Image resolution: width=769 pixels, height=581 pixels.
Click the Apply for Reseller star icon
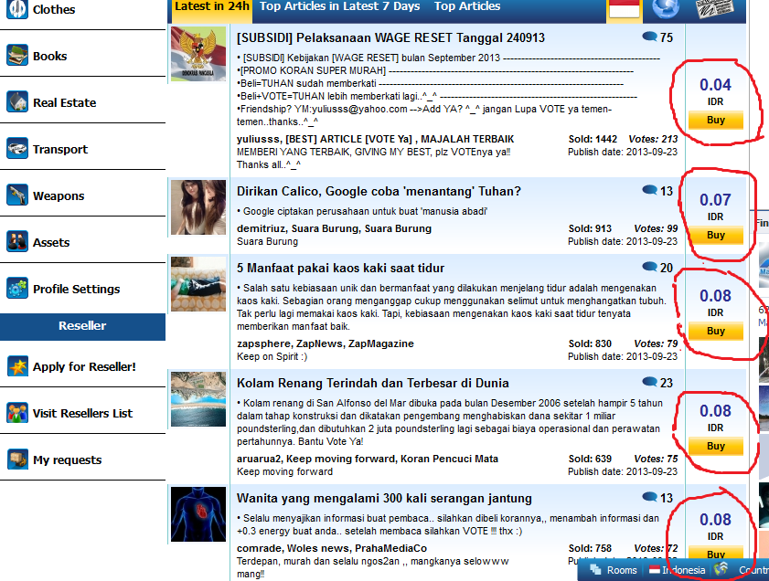point(17,366)
